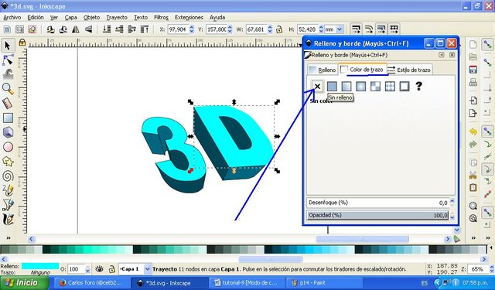This screenshot has width=495, height=290.
Task: Toggle Capa 1 layer visibility eye
Action: [100, 269]
